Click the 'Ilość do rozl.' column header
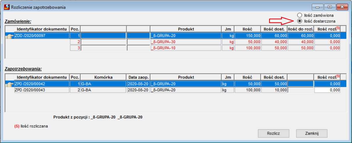Screen dimensions: 352x143 [x=301, y=29]
